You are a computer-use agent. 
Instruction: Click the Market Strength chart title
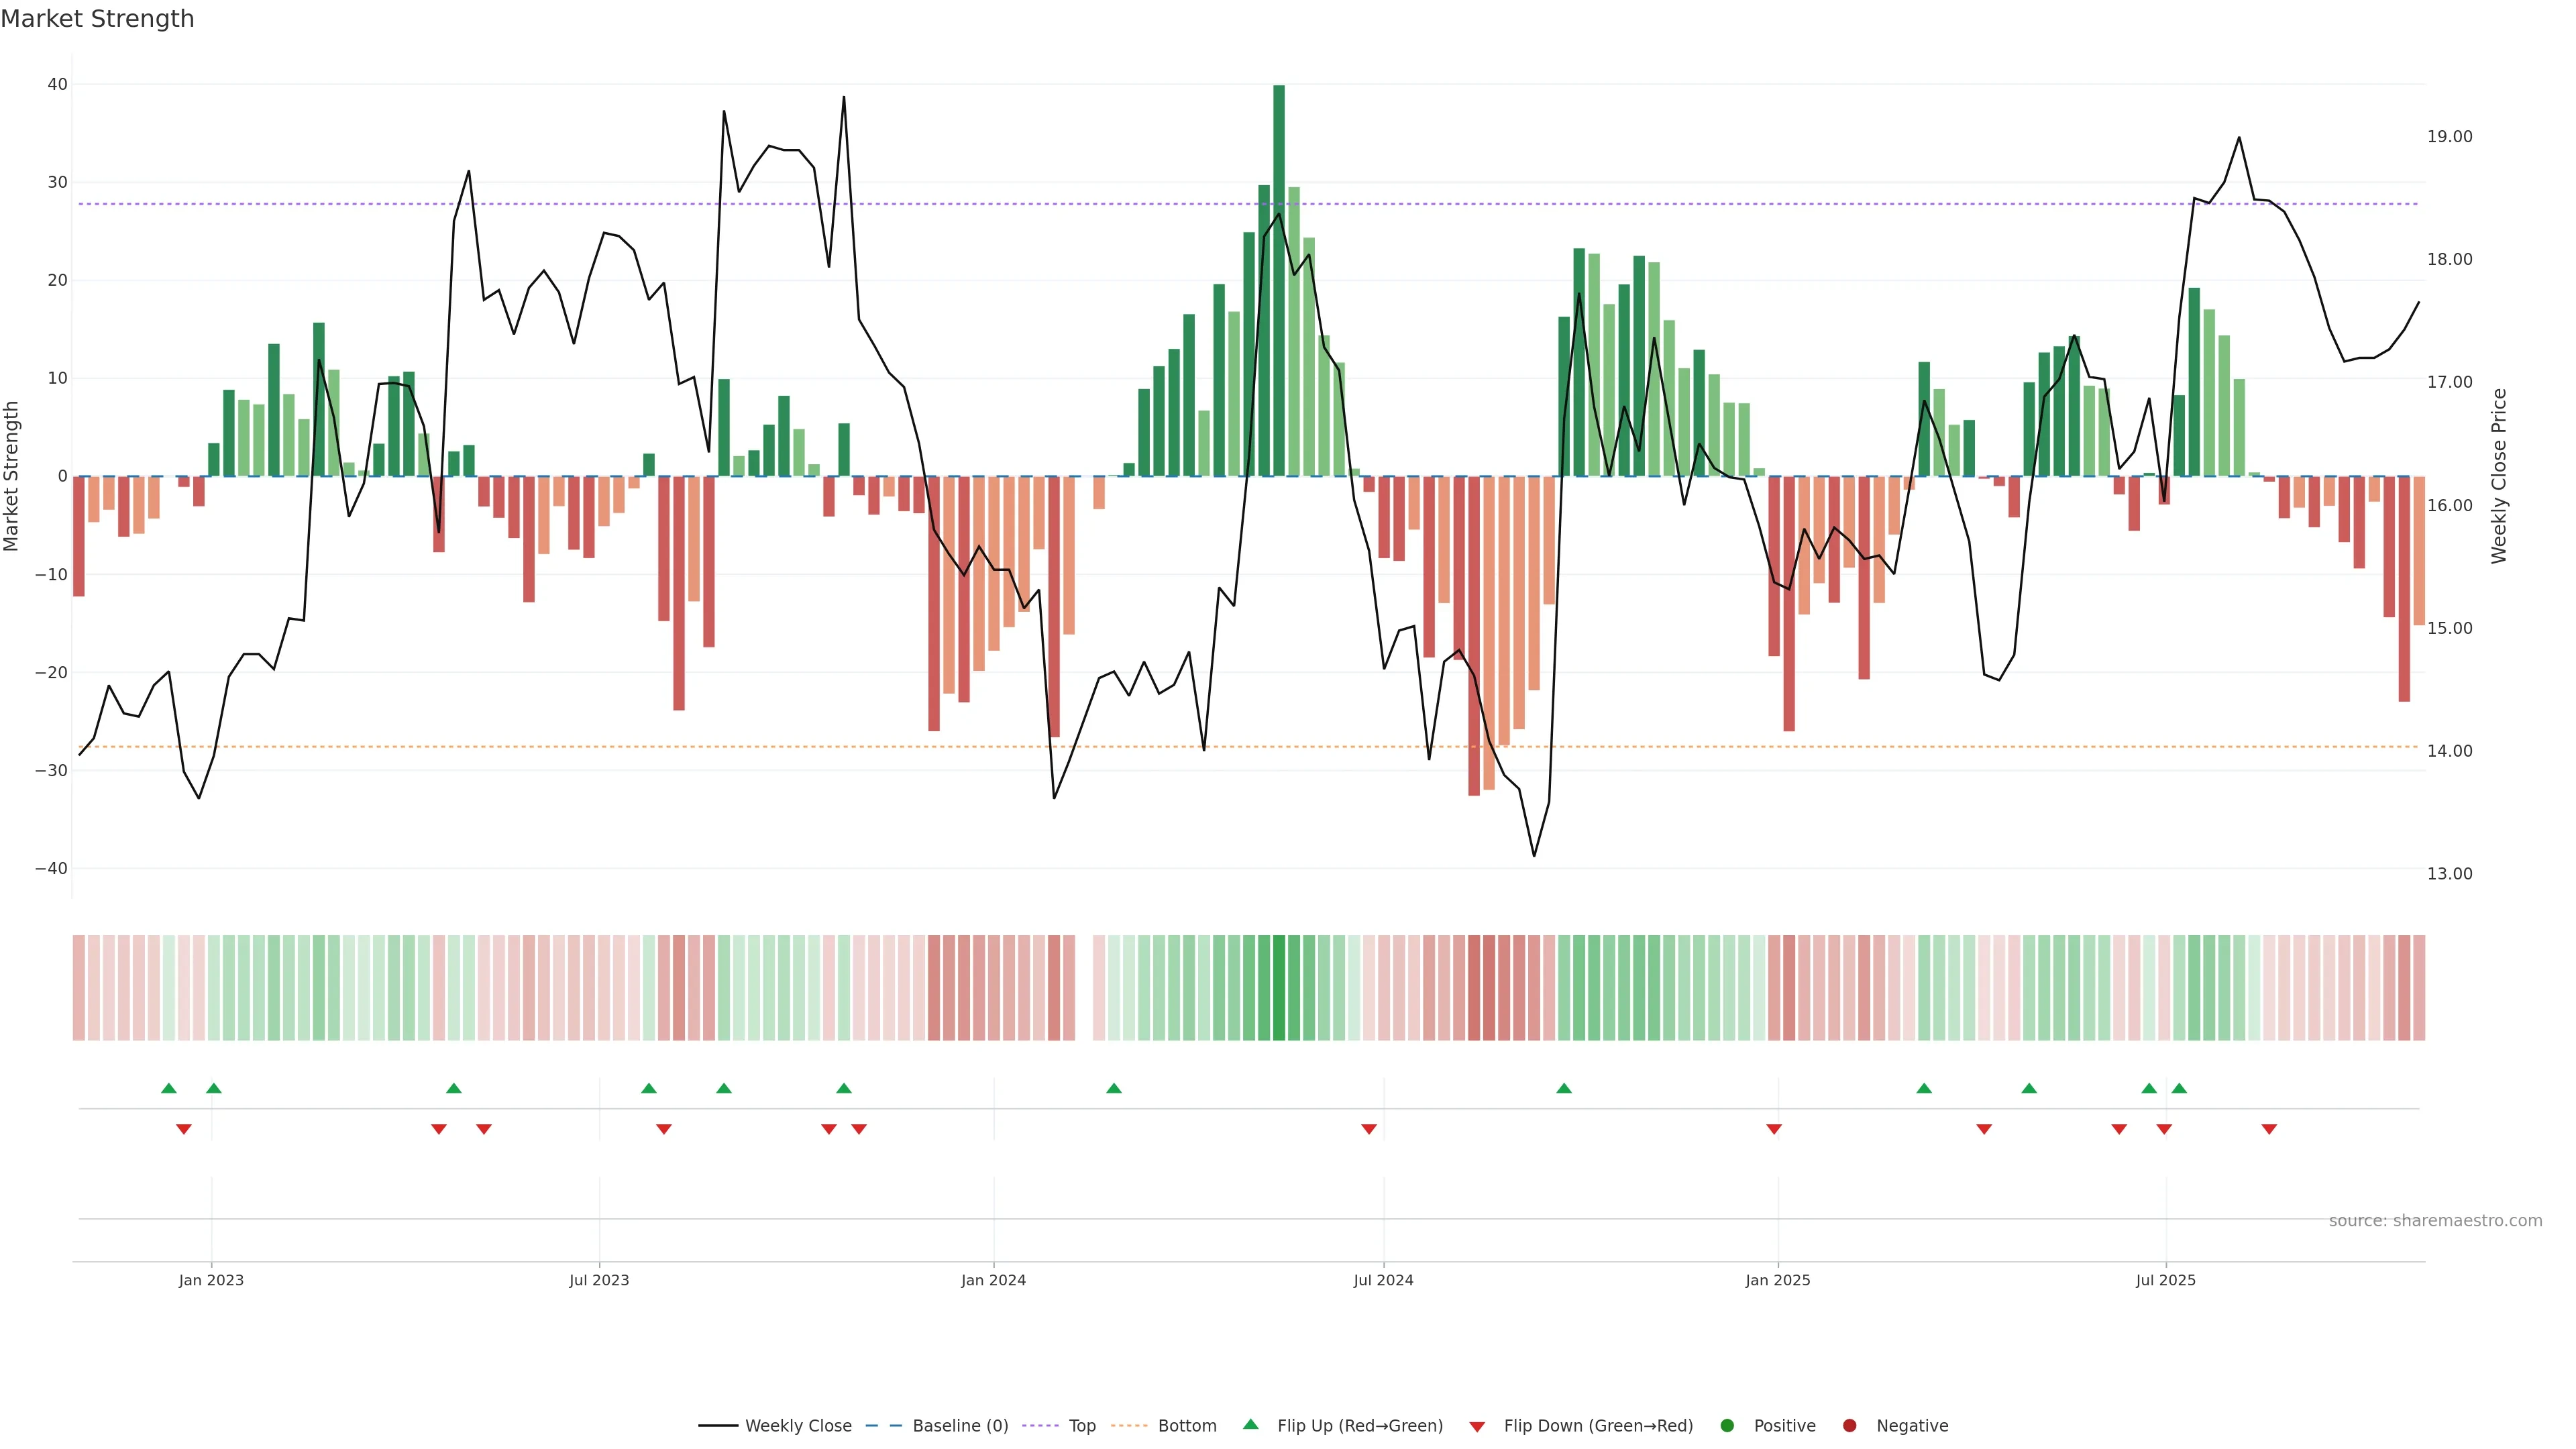coord(97,19)
